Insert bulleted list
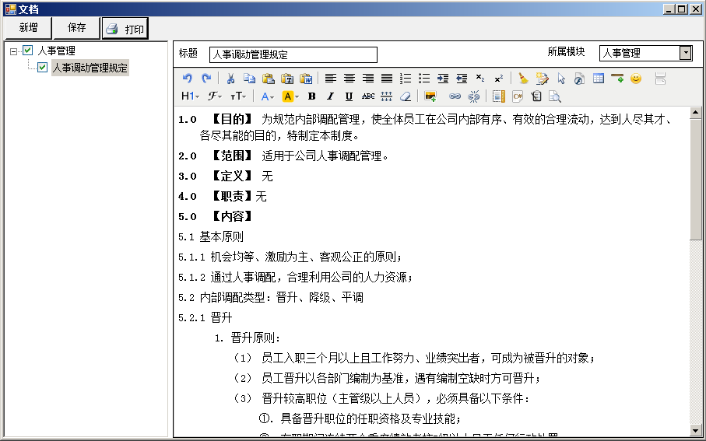706x441 pixels. (x=424, y=79)
